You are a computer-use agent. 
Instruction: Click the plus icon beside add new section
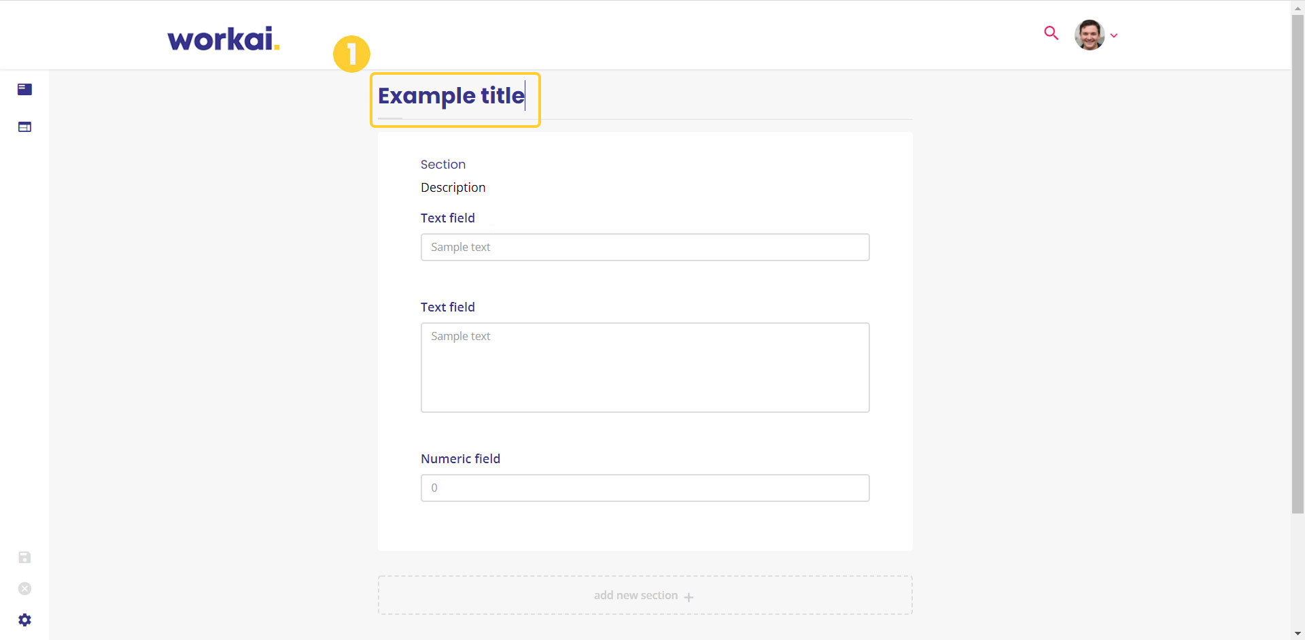(689, 597)
